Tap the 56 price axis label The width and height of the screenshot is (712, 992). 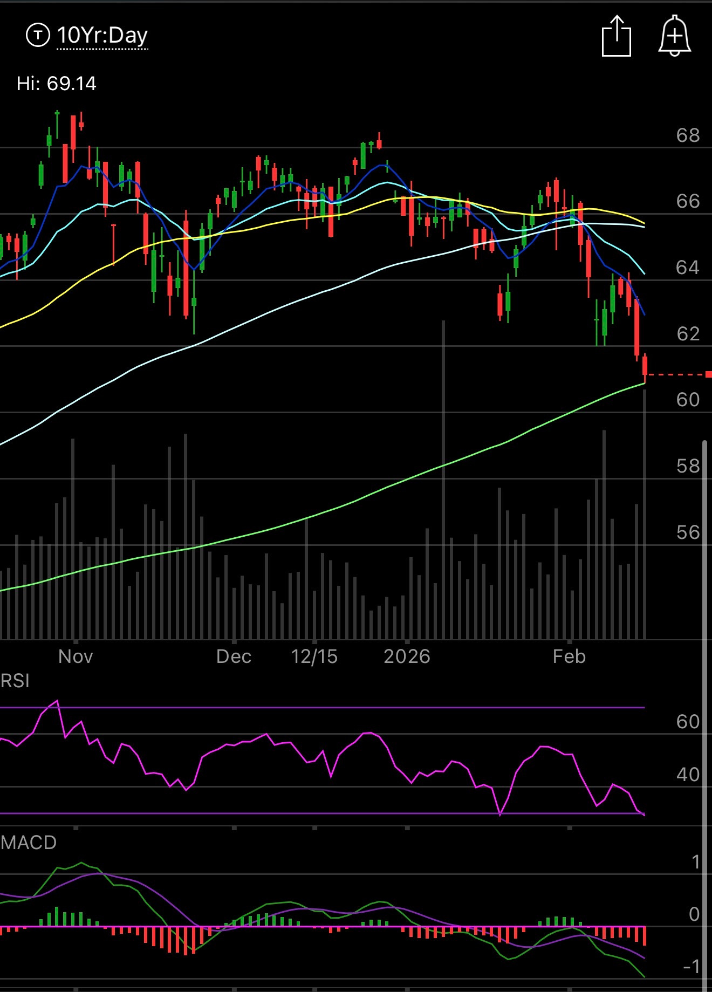coord(688,532)
